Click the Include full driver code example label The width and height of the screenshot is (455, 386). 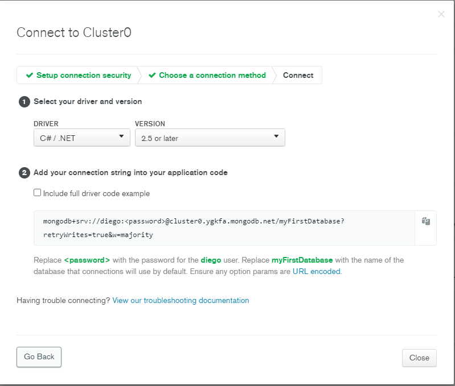(96, 193)
